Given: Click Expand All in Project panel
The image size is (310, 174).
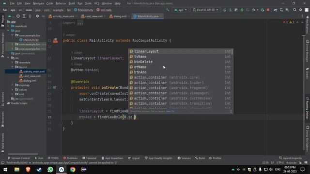Looking at the screenshot, I should coord(24,16).
